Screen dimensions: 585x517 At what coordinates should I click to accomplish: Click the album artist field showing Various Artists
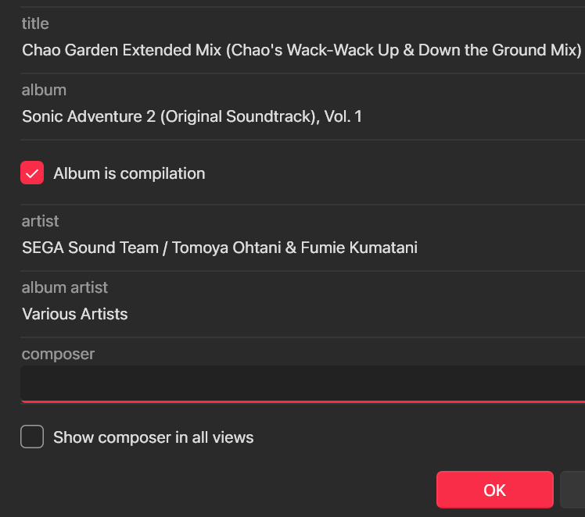(x=302, y=314)
